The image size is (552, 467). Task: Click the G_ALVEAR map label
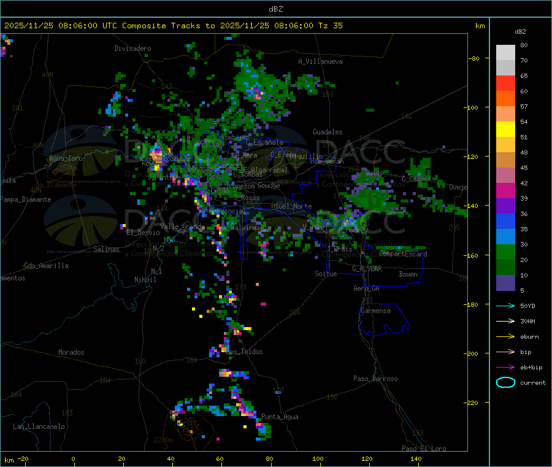click(367, 269)
